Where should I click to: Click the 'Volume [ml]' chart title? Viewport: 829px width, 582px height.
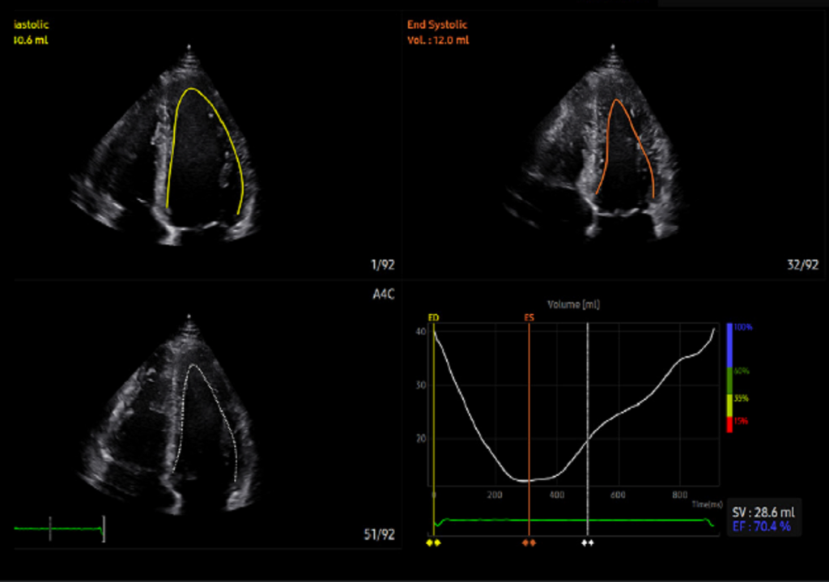[574, 304]
